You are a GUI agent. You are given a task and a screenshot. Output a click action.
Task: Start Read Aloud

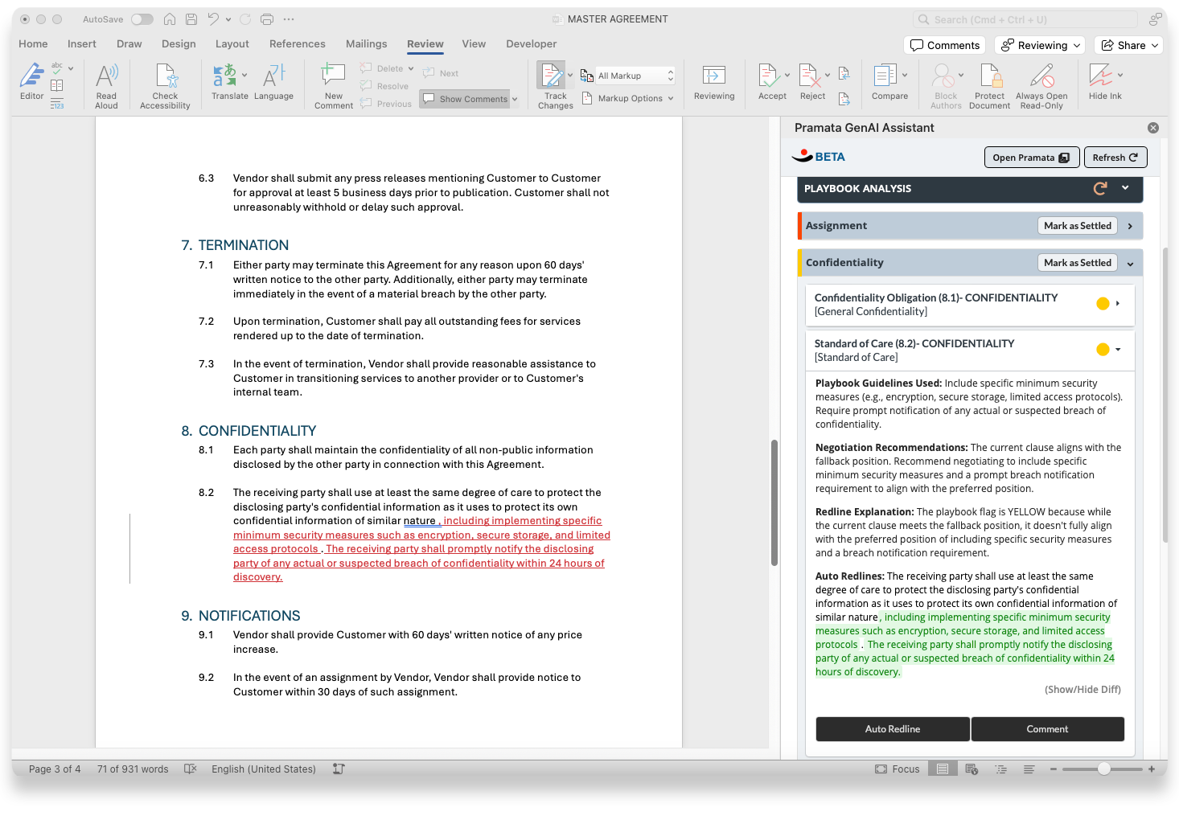click(106, 86)
